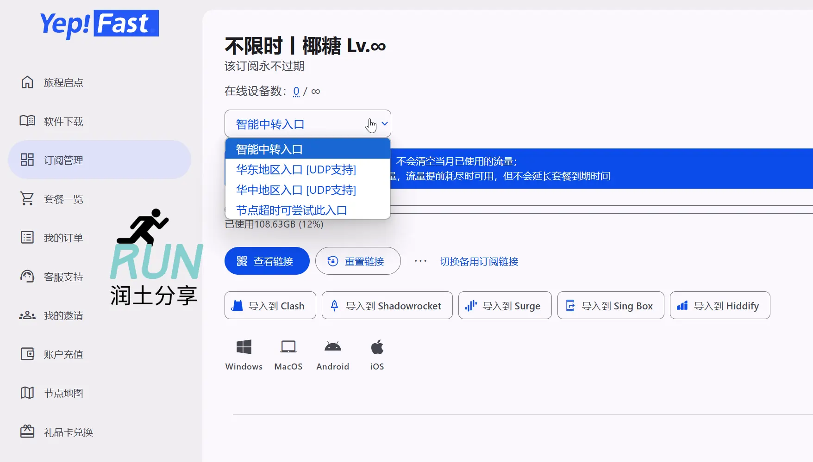Select 华东地区入口 [UDP支持] option
The image size is (813, 462).
point(295,170)
